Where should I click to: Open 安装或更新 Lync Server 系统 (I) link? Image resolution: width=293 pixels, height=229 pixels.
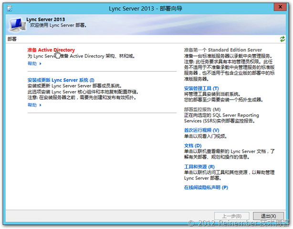(61, 80)
